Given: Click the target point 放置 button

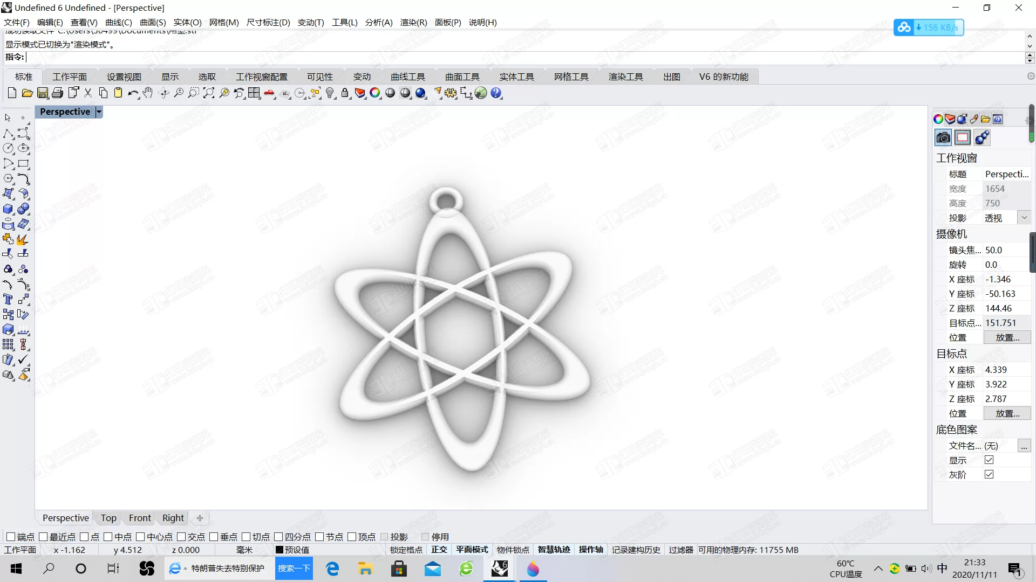Looking at the screenshot, I should (1007, 413).
